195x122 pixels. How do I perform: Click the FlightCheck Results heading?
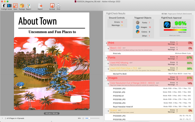[x=116, y=13]
